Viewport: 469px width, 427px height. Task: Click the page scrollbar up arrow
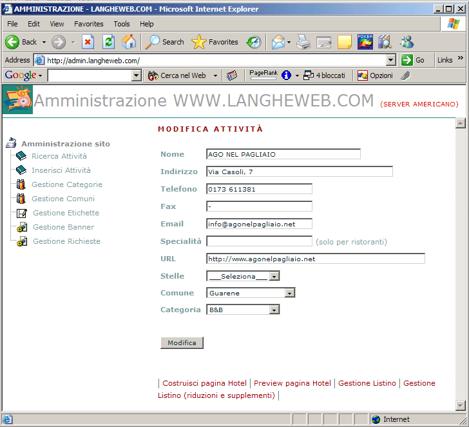(461, 123)
